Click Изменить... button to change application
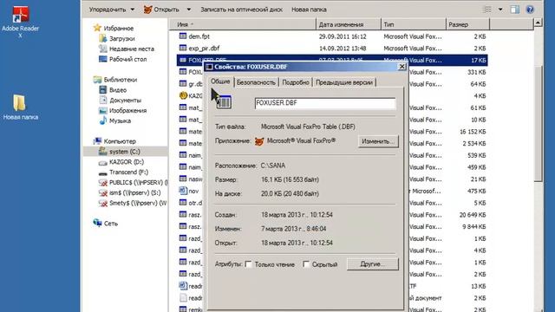Screen dimensions: 555x312 click(378, 141)
